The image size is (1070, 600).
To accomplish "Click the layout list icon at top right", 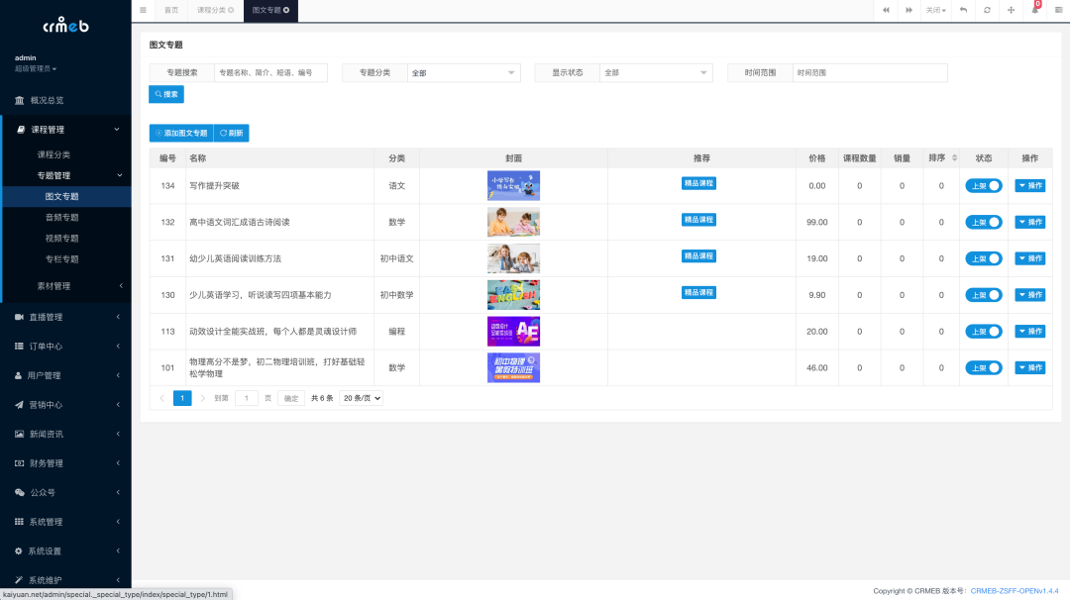I will pyautogui.click(x=1058, y=10).
